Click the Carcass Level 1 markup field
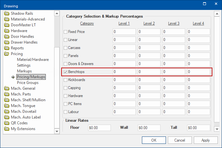 tap(124, 48)
